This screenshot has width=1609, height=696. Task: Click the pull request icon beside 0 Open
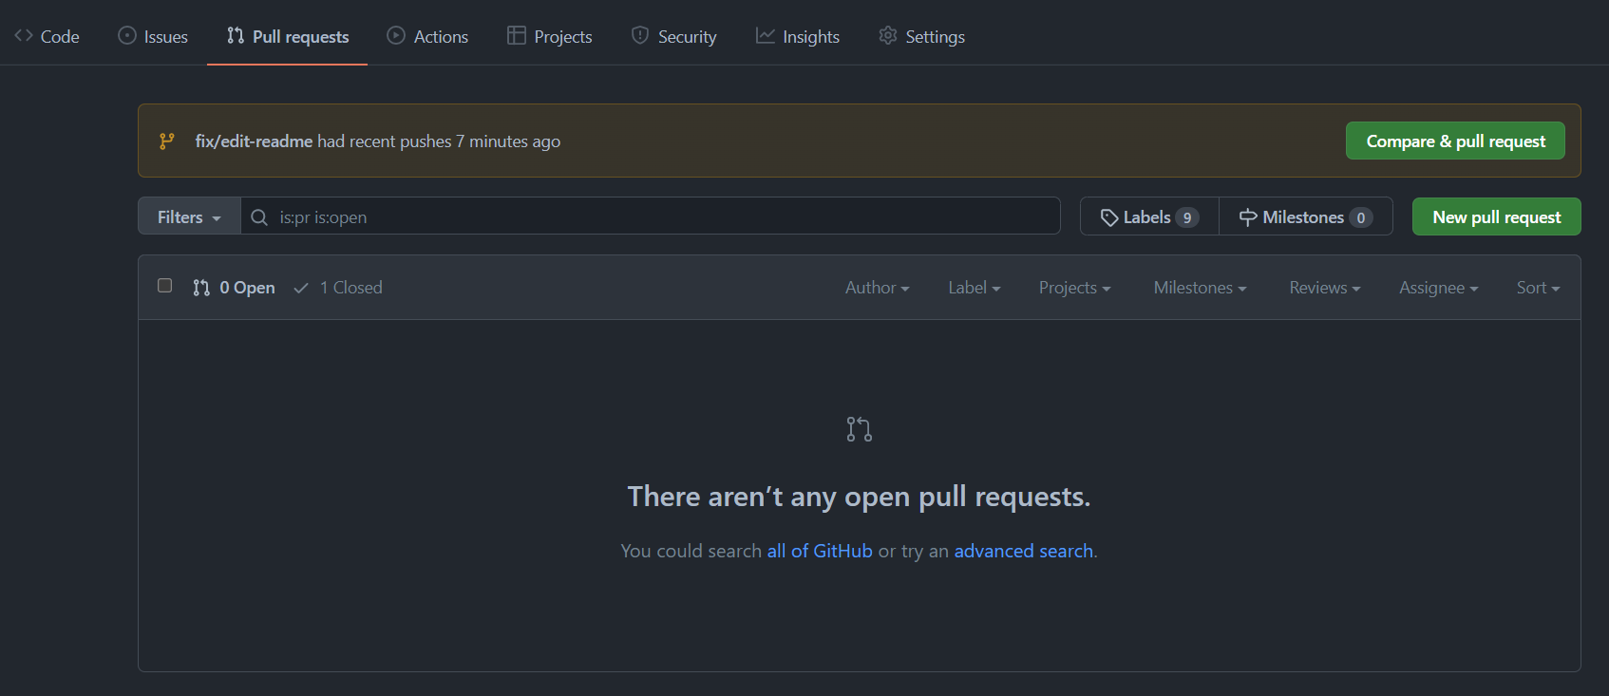[x=201, y=288]
